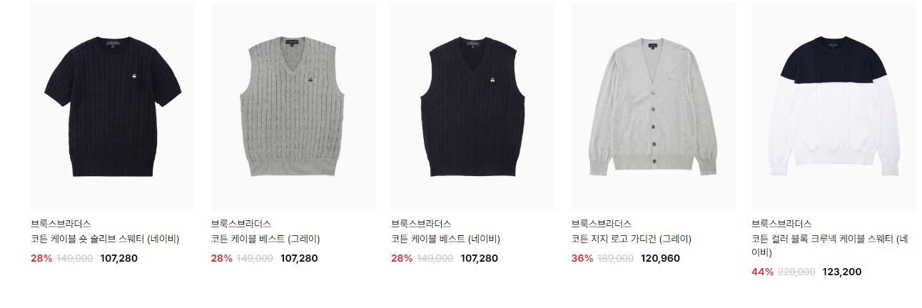This screenshot has height=308, width=922.
Task: Click product title 코튼 케이블 베스트 (그레이)
Action: tap(265, 239)
